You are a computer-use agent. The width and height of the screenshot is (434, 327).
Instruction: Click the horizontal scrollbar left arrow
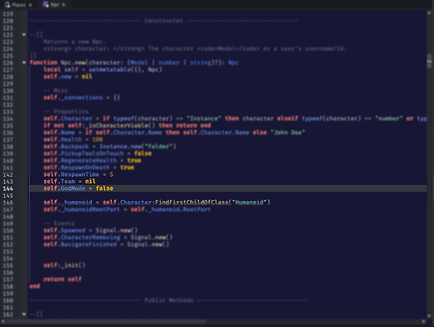pyautogui.click(x=3, y=322)
